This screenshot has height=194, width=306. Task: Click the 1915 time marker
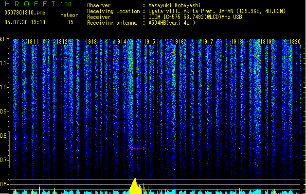click(149, 41)
